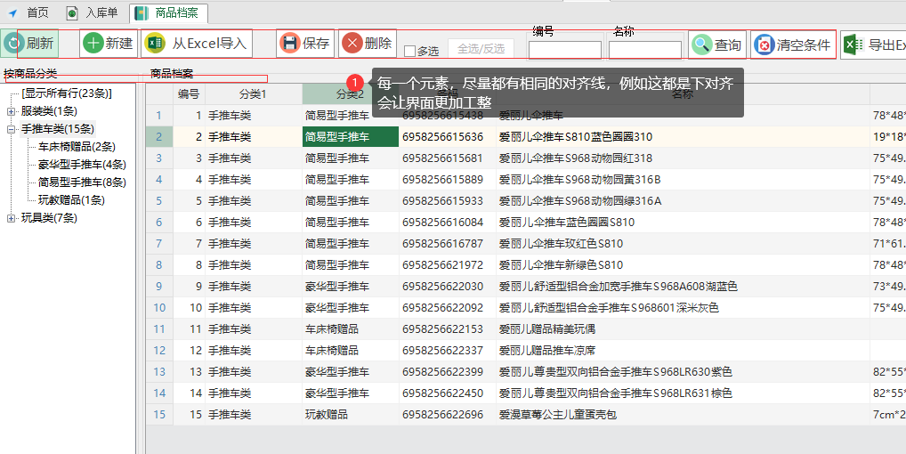Click the red X Delete icon
This screenshot has height=454, width=906.
click(x=352, y=44)
